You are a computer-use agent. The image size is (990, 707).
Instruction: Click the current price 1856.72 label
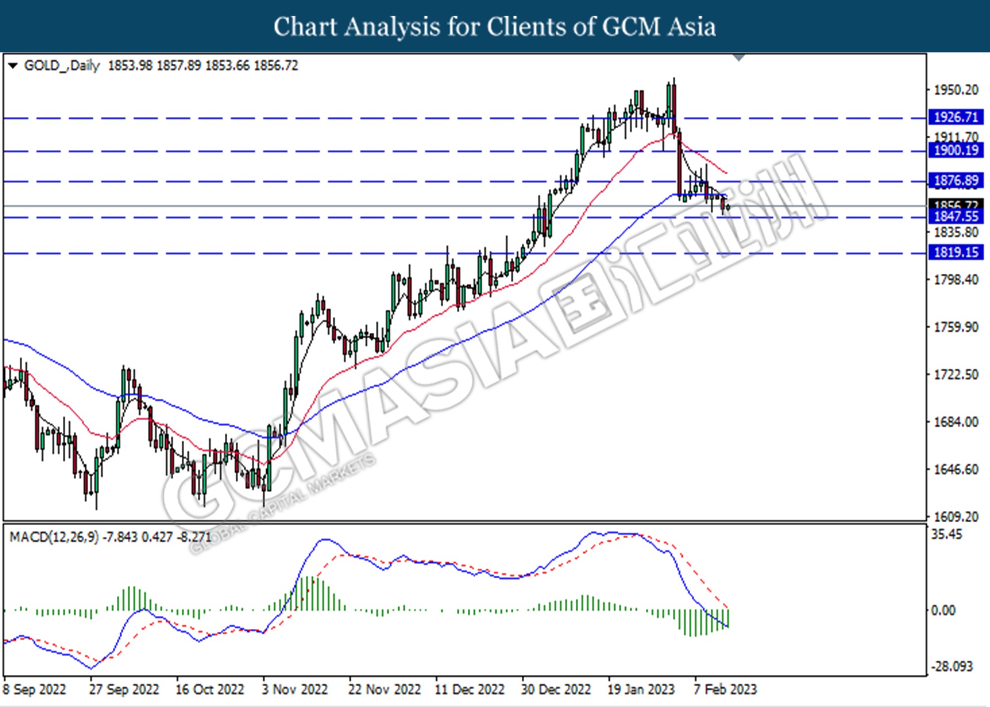[x=956, y=203]
